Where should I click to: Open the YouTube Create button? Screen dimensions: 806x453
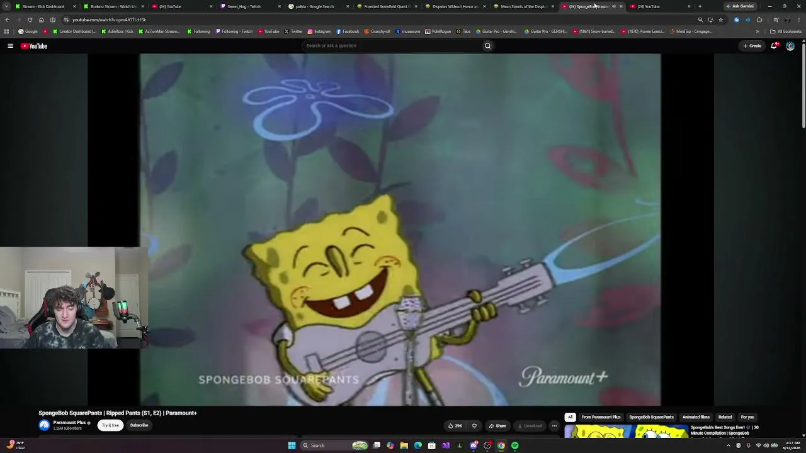pyautogui.click(x=752, y=46)
